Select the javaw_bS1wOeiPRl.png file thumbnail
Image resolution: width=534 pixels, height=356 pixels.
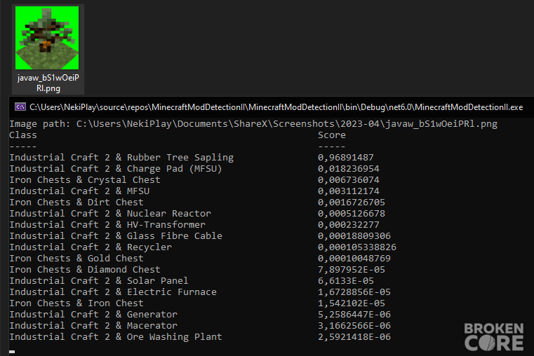click(x=47, y=38)
